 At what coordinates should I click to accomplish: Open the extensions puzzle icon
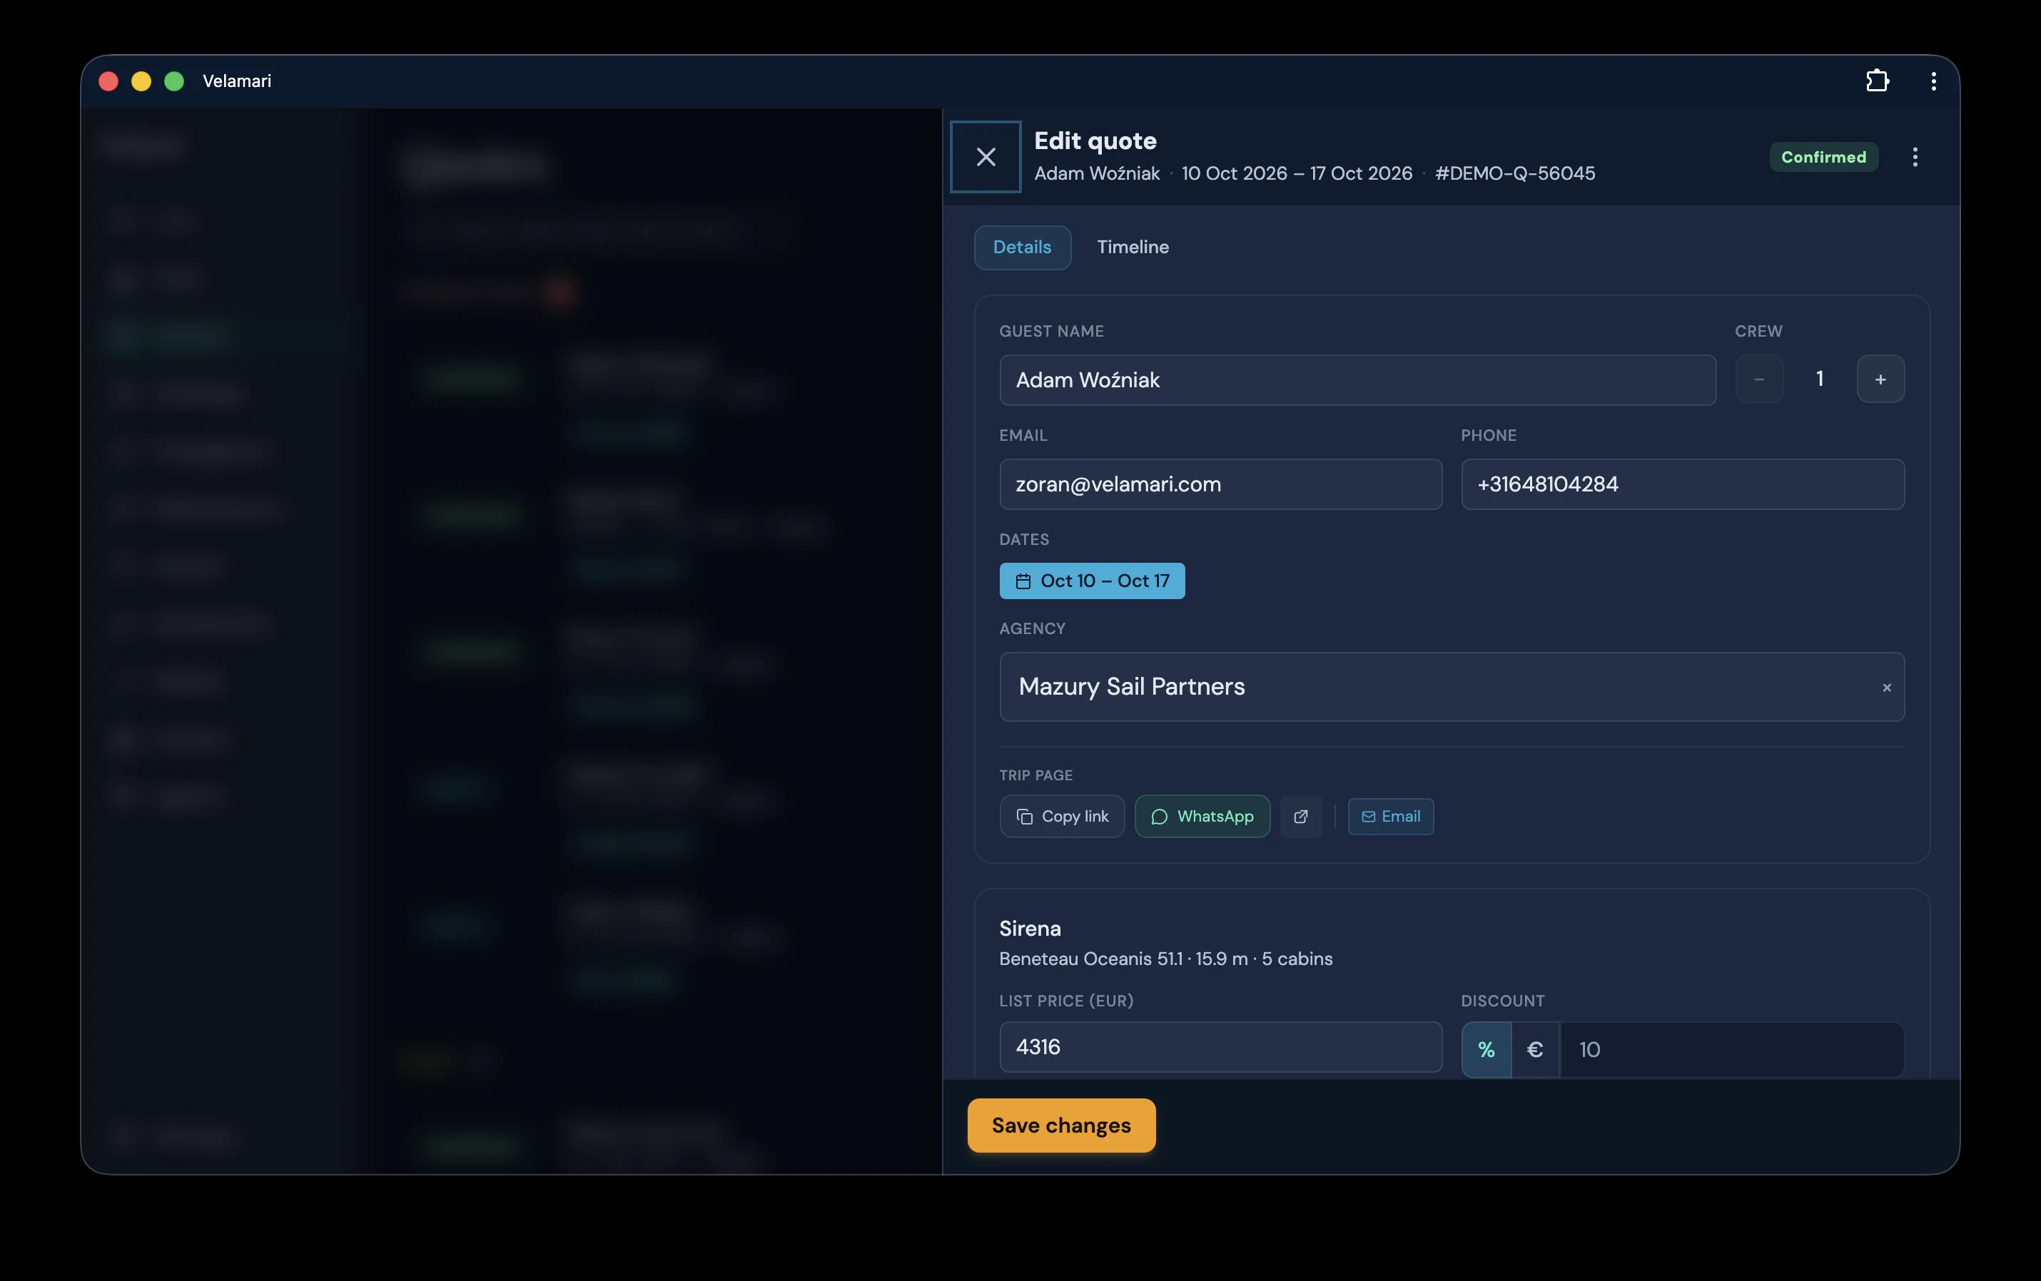tap(1878, 81)
